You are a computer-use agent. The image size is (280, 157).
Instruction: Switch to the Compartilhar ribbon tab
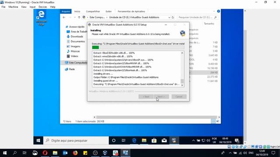pyautogui.click(x=93, y=11)
